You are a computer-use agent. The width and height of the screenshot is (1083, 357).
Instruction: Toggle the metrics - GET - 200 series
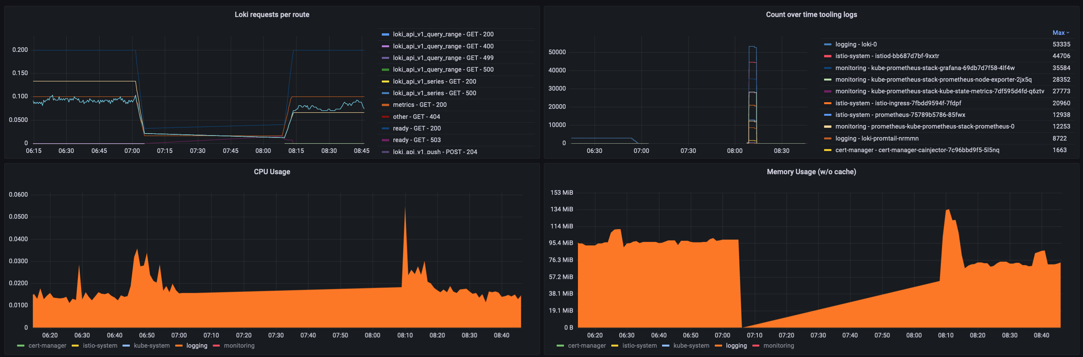coord(419,105)
